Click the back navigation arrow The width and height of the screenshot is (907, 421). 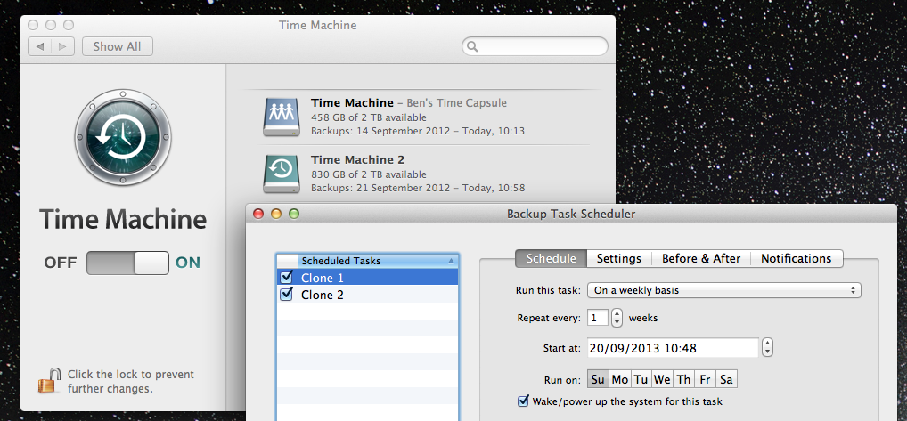(40, 46)
